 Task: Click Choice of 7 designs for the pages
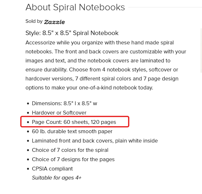pos(73,160)
